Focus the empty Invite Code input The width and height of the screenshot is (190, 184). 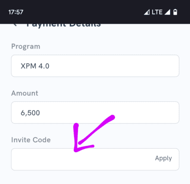(82, 159)
